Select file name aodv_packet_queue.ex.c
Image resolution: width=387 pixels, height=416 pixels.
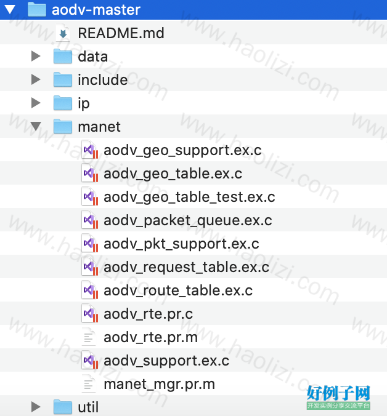point(188,221)
